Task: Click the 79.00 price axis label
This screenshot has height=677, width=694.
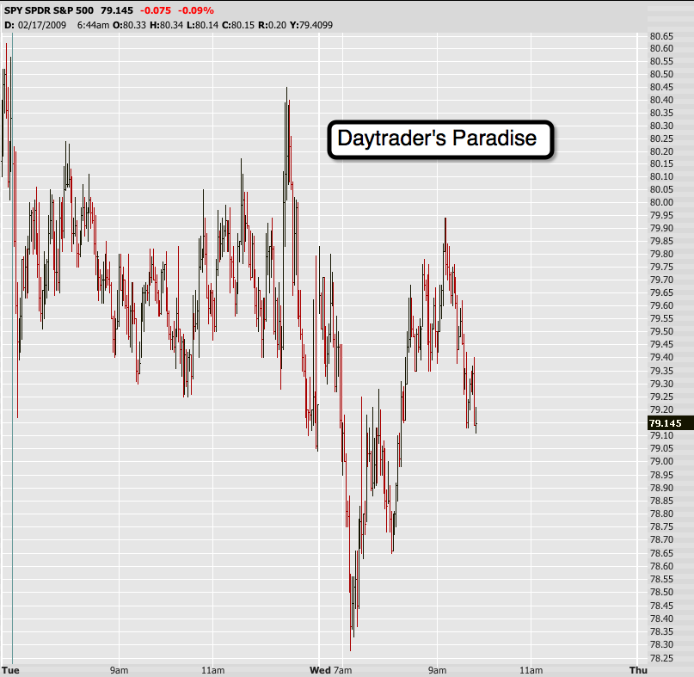Action: point(661,461)
